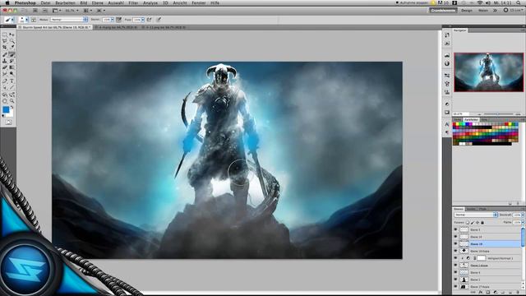
Task: Open the Filter menu
Action: (x=133, y=2)
